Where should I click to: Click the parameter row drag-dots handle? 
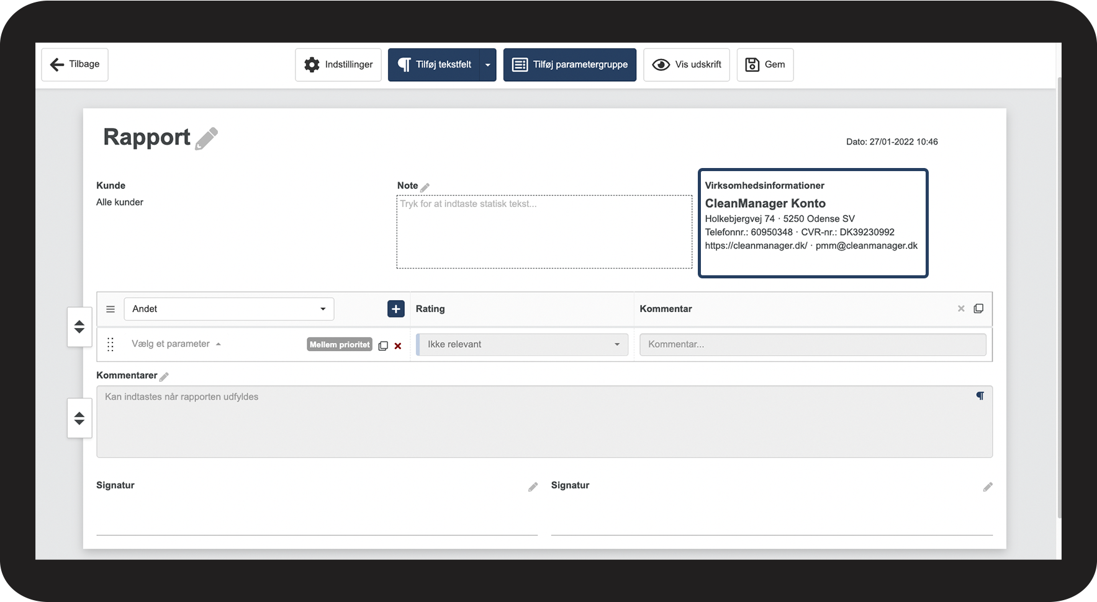pyautogui.click(x=111, y=345)
